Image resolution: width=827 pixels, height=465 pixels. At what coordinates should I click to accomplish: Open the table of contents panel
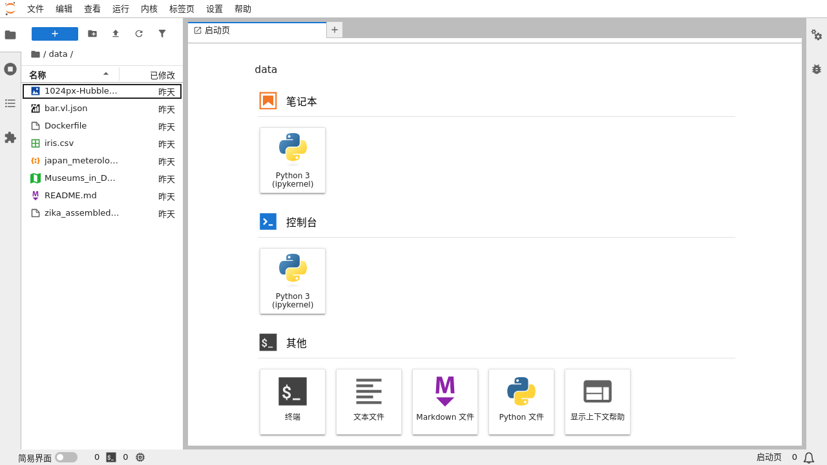[x=10, y=103]
